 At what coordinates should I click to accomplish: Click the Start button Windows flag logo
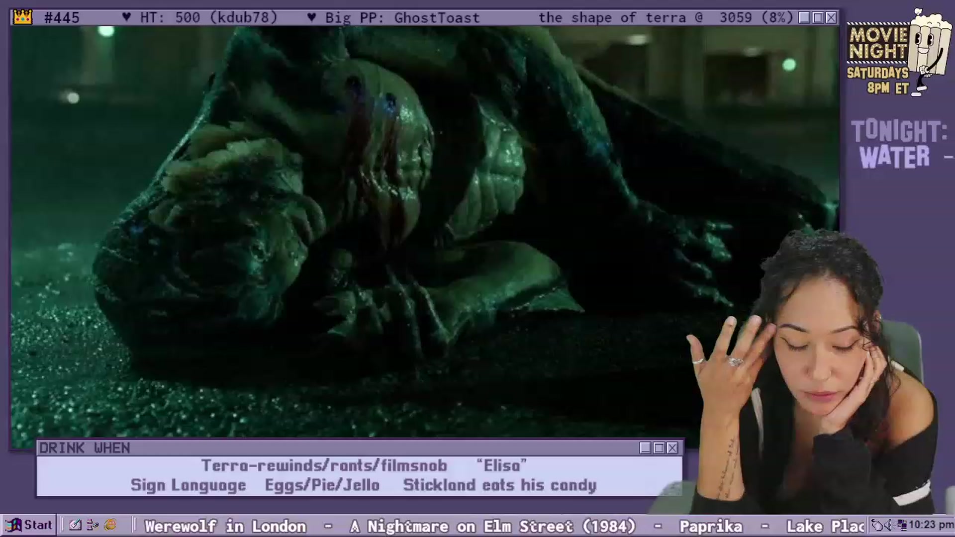coord(13,525)
